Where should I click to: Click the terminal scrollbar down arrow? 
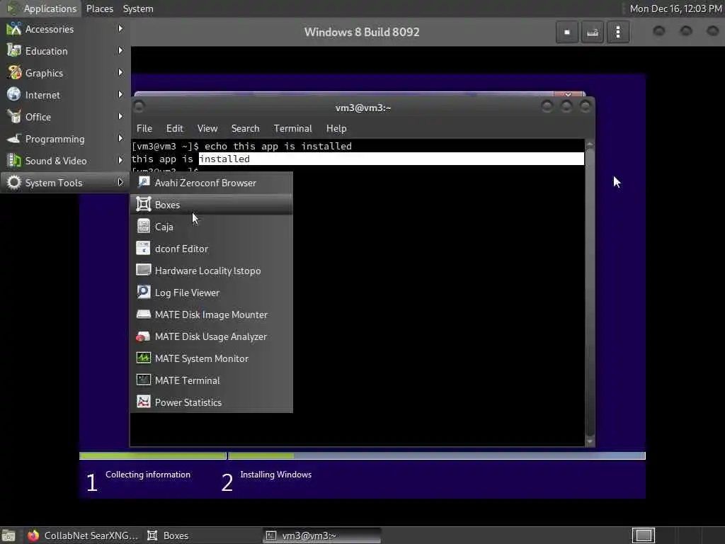590,441
